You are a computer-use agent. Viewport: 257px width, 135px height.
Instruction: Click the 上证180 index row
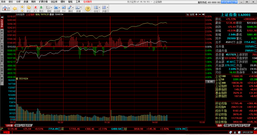236,76
